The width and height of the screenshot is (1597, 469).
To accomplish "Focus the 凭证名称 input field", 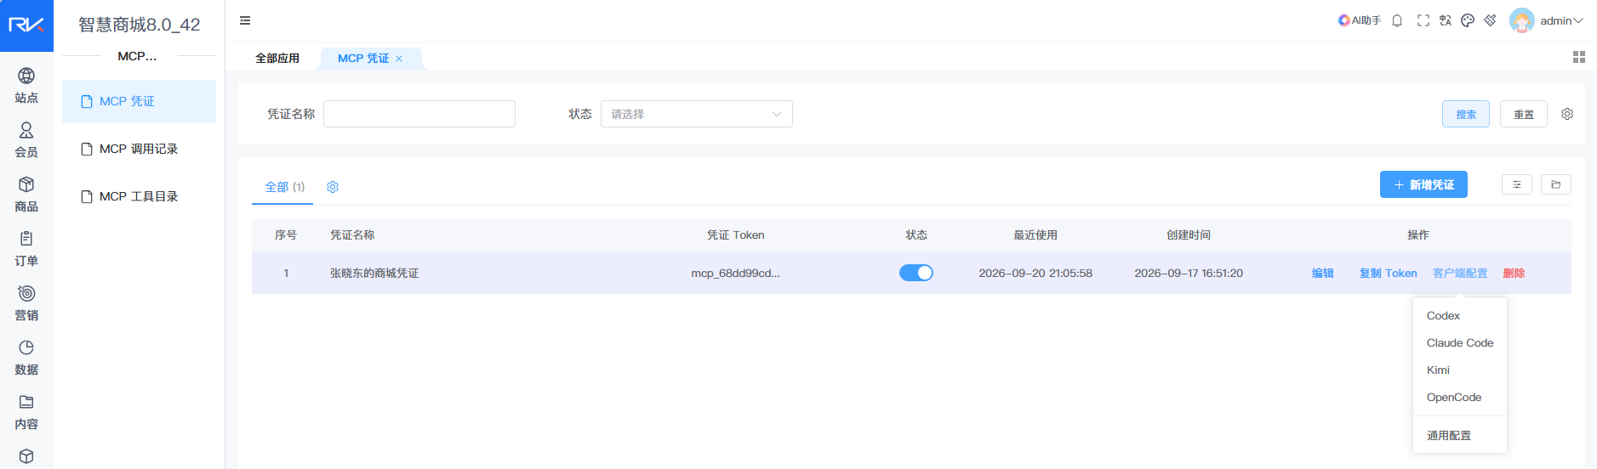I will coord(419,114).
